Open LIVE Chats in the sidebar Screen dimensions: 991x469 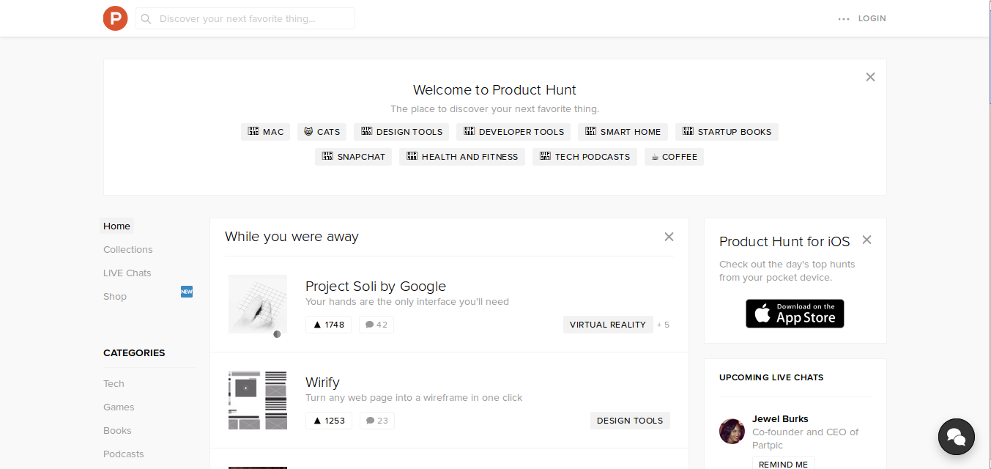point(127,273)
